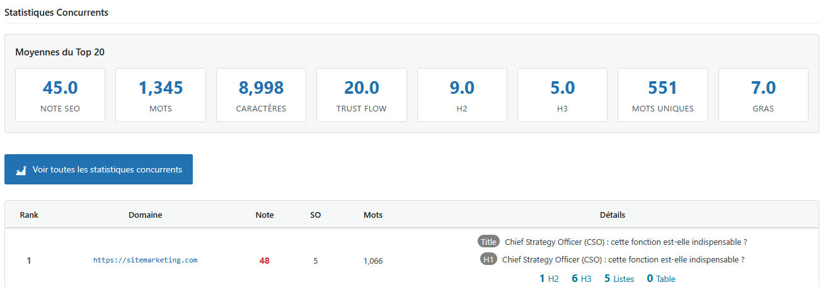Click the '6 H3' count in details
This screenshot has width=823, height=287.
pyautogui.click(x=581, y=279)
